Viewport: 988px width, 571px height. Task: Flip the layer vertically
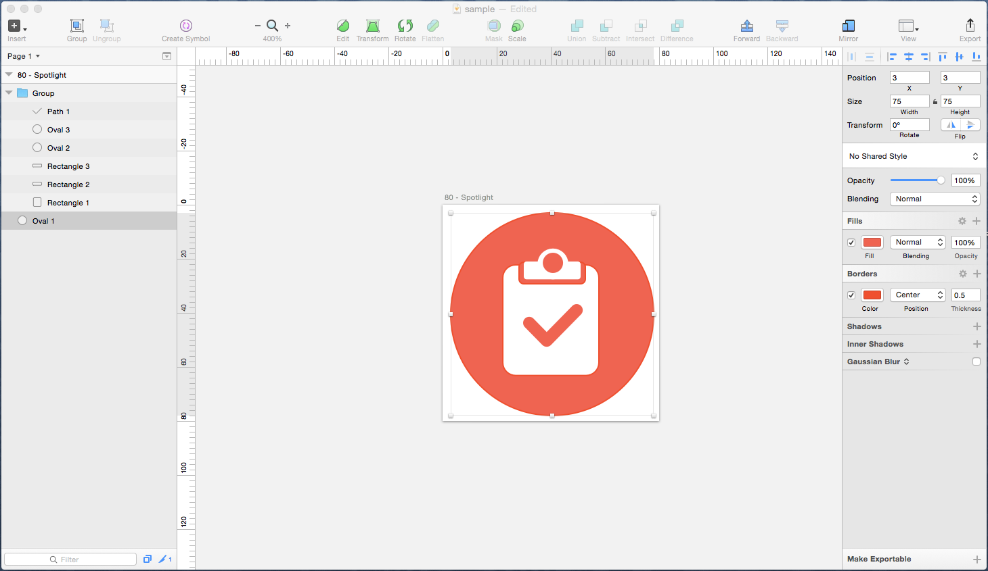970,125
